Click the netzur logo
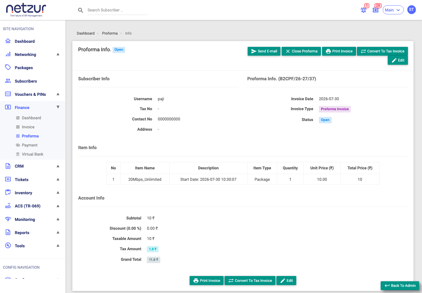 [26, 10]
